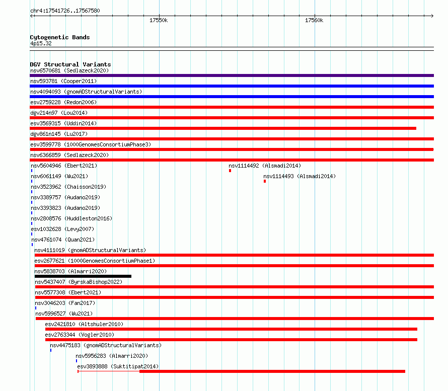Select esv1032628 (Levy2007) label
This screenshot has width=448, height=391.
click(x=62, y=229)
